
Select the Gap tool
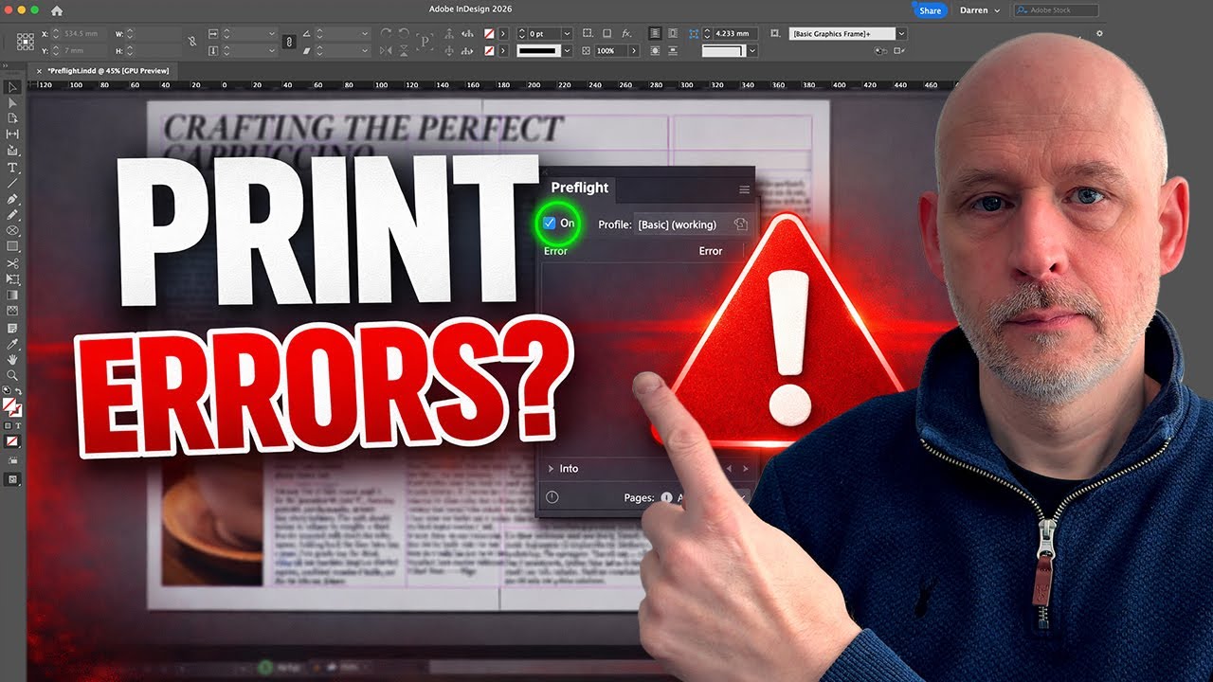pyautogui.click(x=12, y=134)
